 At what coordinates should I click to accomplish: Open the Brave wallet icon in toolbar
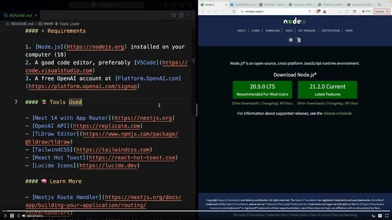(354, 12)
